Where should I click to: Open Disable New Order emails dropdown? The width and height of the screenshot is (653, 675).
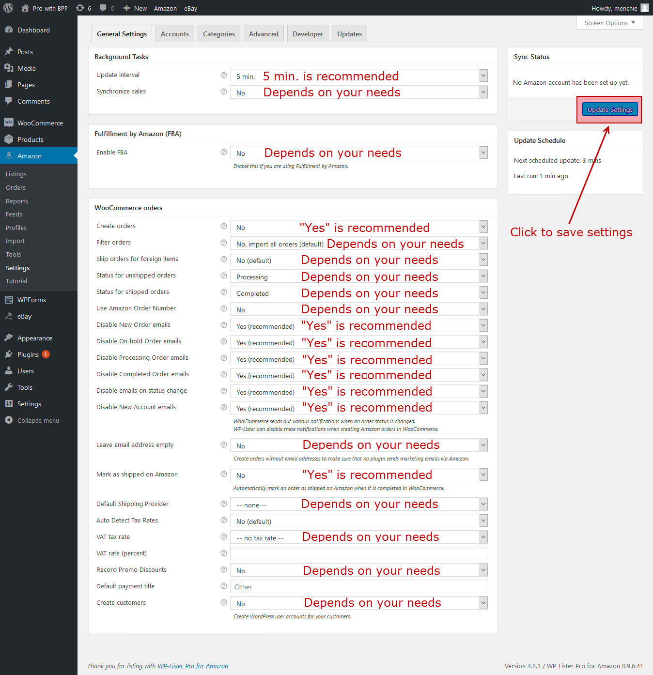(359, 325)
